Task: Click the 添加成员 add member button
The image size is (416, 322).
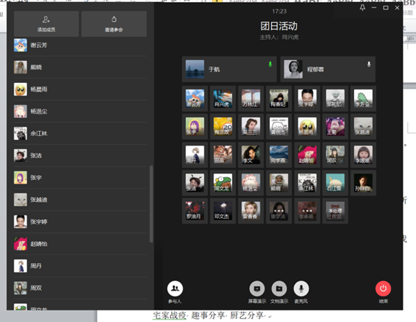Action: [x=45, y=24]
